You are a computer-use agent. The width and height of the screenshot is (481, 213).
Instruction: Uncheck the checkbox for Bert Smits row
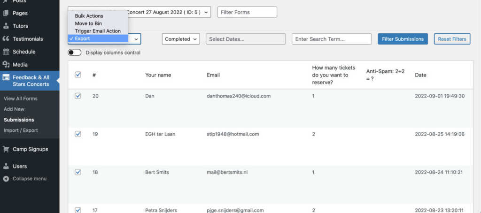78,172
